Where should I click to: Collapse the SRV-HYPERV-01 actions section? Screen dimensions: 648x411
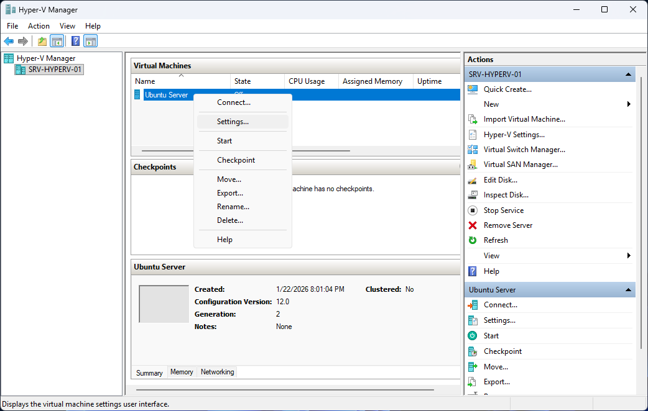point(628,75)
